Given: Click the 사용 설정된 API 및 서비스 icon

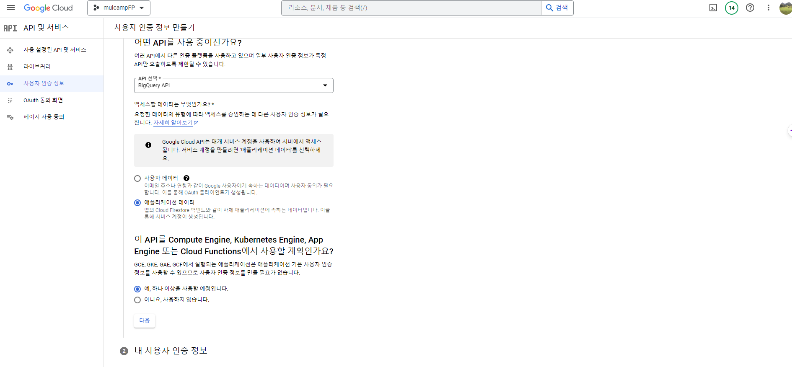Looking at the screenshot, I should [10, 50].
